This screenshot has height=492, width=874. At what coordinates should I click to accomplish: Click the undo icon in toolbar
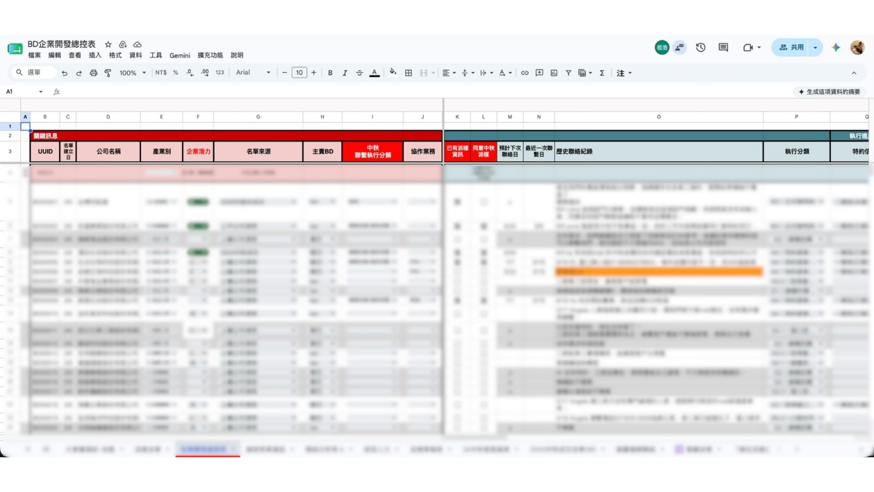click(64, 73)
